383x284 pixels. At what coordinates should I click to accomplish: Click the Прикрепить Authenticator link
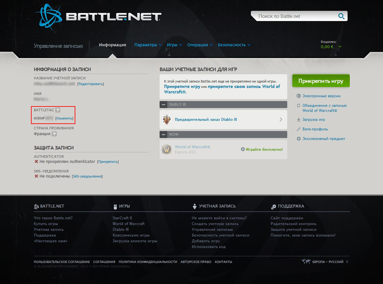(108, 162)
